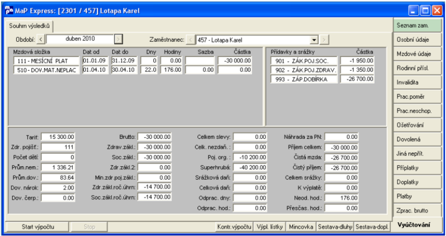Screen dimensions: 446x236
Task: Open the Zaměstnanec dropdown list
Action: (314, 40)
